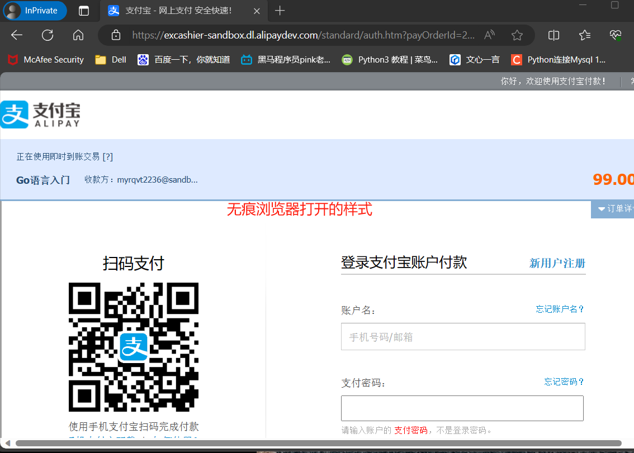The height and width of the screenshot is (453, 634).
Task: Open Read Aloud icon in address bar
Action: tap(489, 35)
